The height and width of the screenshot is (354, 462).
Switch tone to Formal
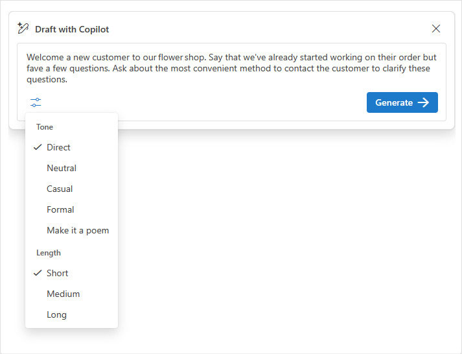click(x=60, y=210)
